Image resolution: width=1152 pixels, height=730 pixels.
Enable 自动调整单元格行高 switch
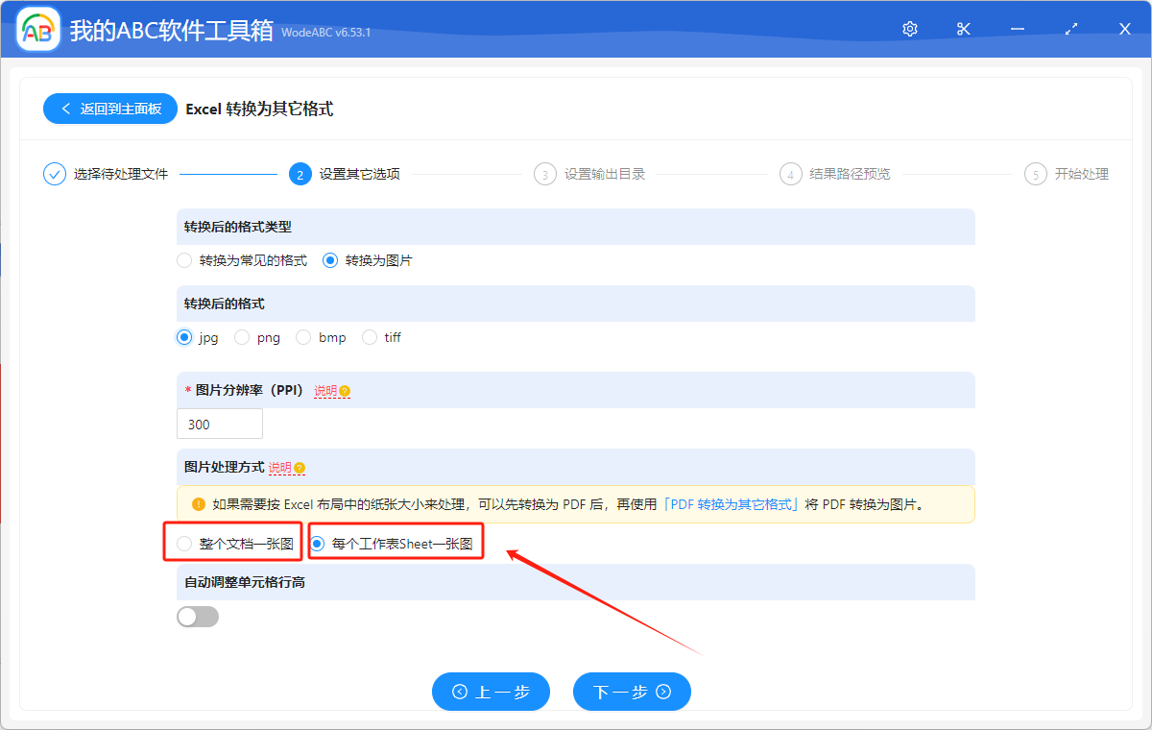[197, 616]
